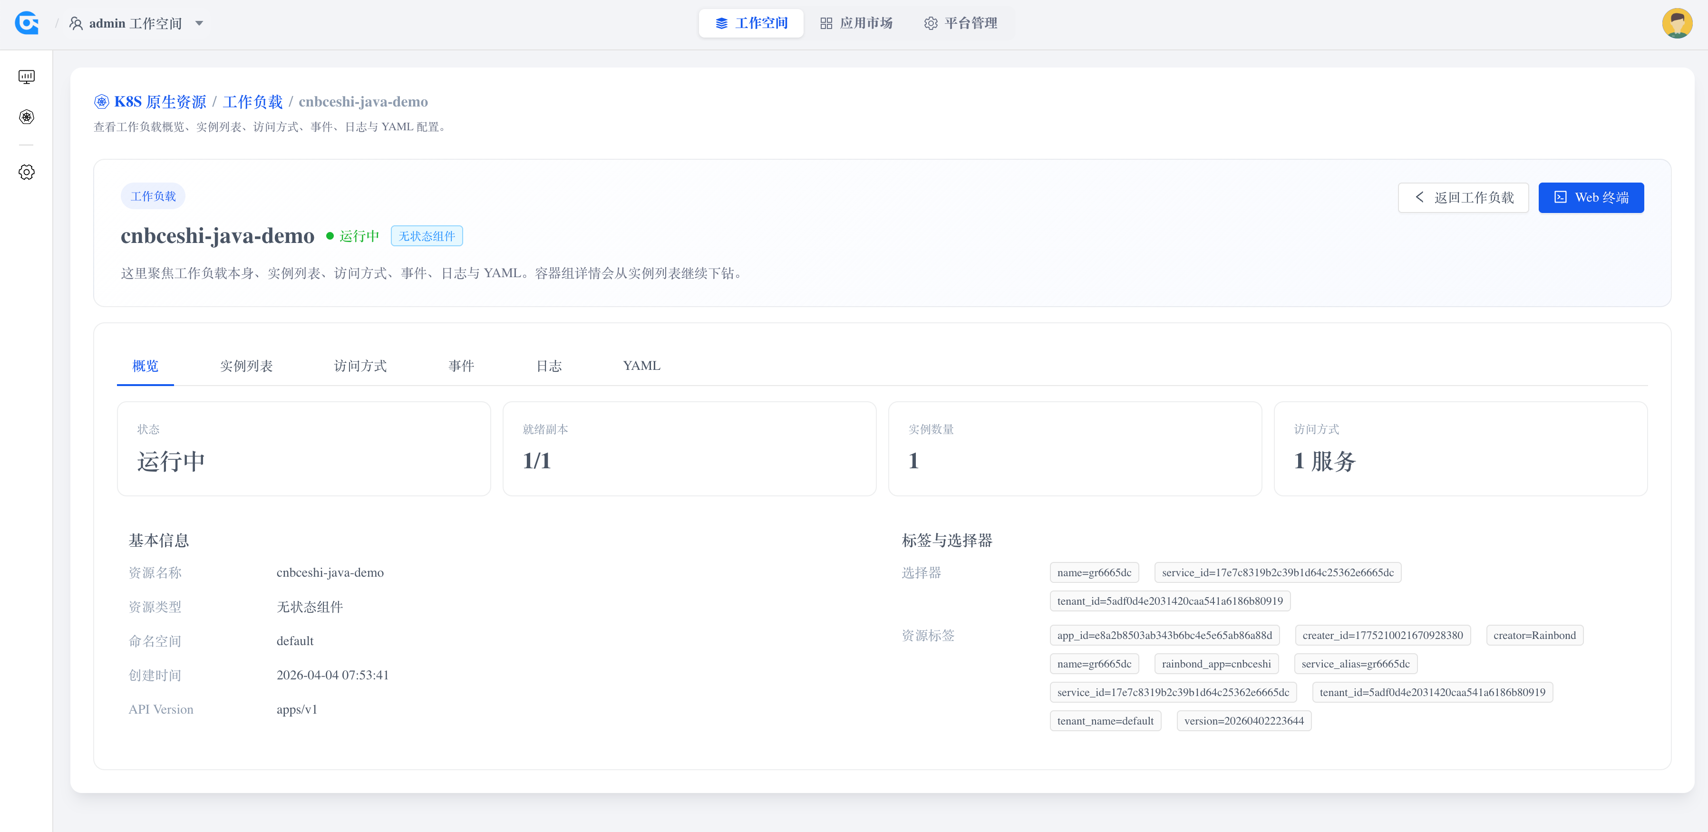The height and width of the screenshot is (832, 1708).
Task: Switch to the 日志 tab
Action: point(548,365)
